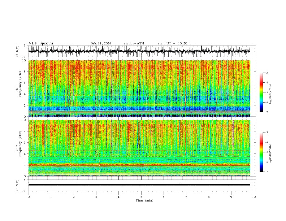This screenshot has height=221, width=286.
Task: Select ch.2 Frequency (kHz) axis title
Action: pos(18,144)
